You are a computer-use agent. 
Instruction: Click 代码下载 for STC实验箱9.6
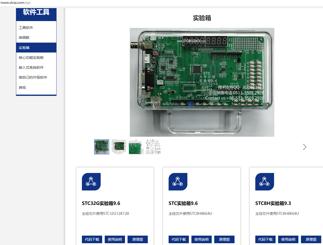pyautogui.click(x=179, y=239)
